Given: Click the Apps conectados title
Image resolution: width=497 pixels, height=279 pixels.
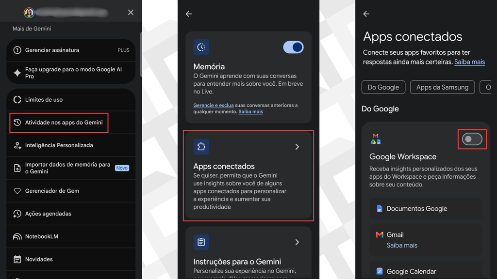Looking at the screenshot, I should pos(224,166).
